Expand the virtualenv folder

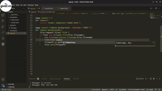(13, 31)
